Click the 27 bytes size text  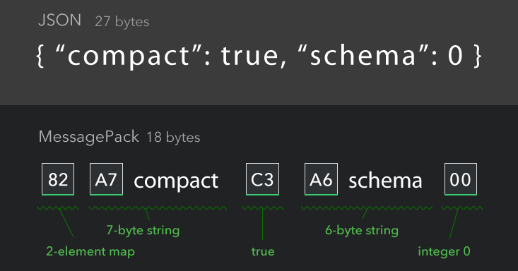tap(122, 22)
